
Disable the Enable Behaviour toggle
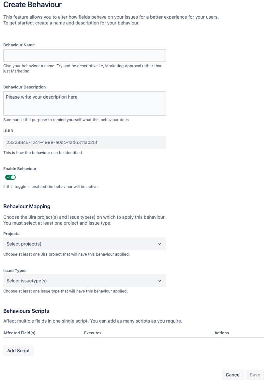point(10,177)
